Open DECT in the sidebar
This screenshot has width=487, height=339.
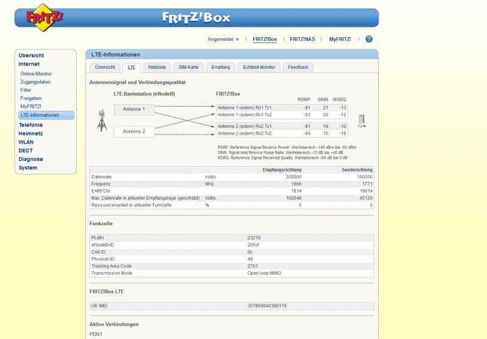[x=26, y=150]
